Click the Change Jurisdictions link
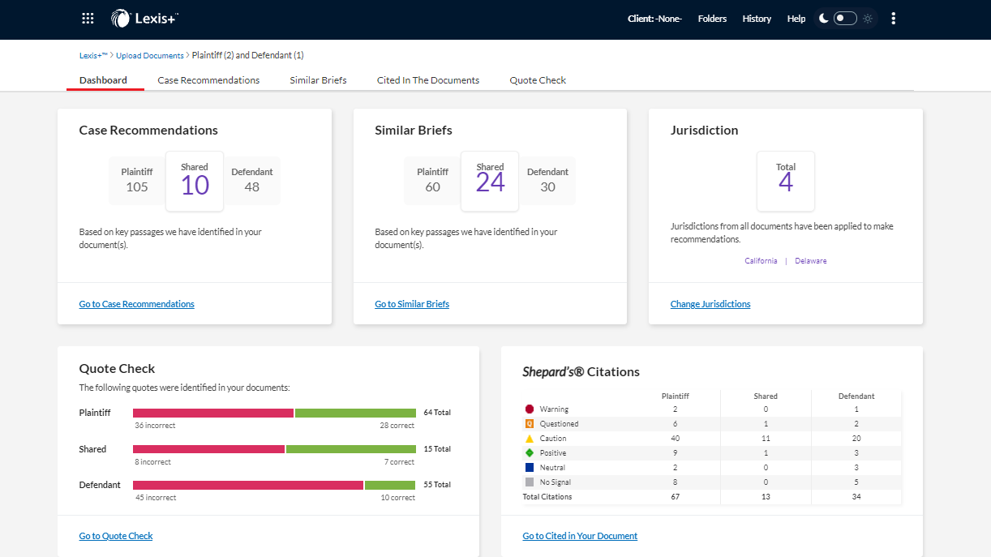991x557 pixels. [x=710, y=304]
